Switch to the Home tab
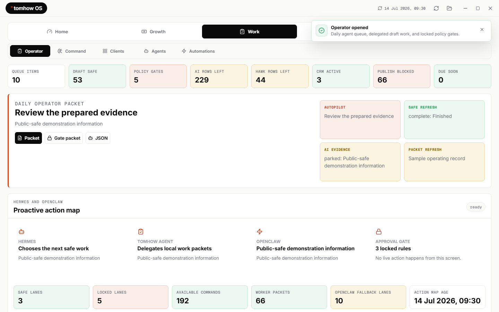The image size is (499, 312). click(x=58, y=32)
